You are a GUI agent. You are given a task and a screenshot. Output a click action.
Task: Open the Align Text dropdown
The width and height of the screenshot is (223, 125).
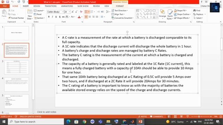coord(118,14)
